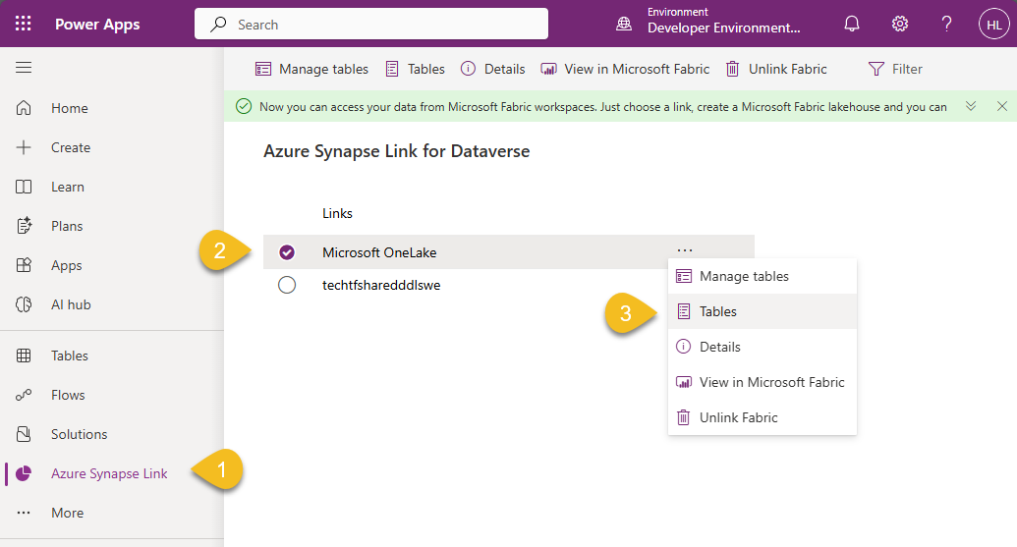The height and width of the screenshot is (547, 1017).
Task: Click the More ellipsis icon in sidebar
Action: click(24, 513)
